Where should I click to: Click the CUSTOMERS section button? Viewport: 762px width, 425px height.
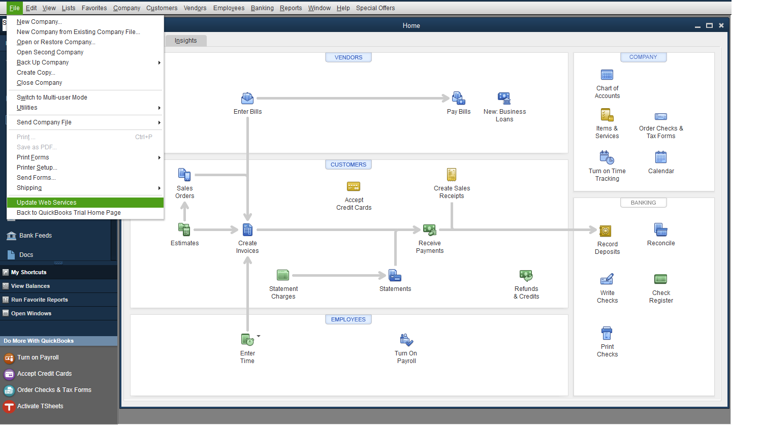[348, 165]
